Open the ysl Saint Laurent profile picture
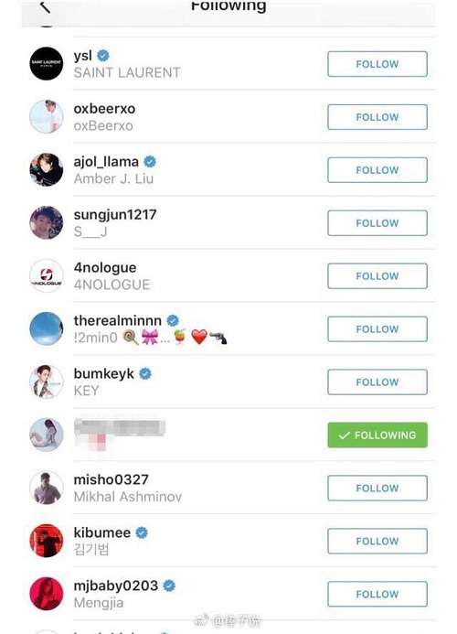This screenshot has width=457, height=634. tap(47, 63)
